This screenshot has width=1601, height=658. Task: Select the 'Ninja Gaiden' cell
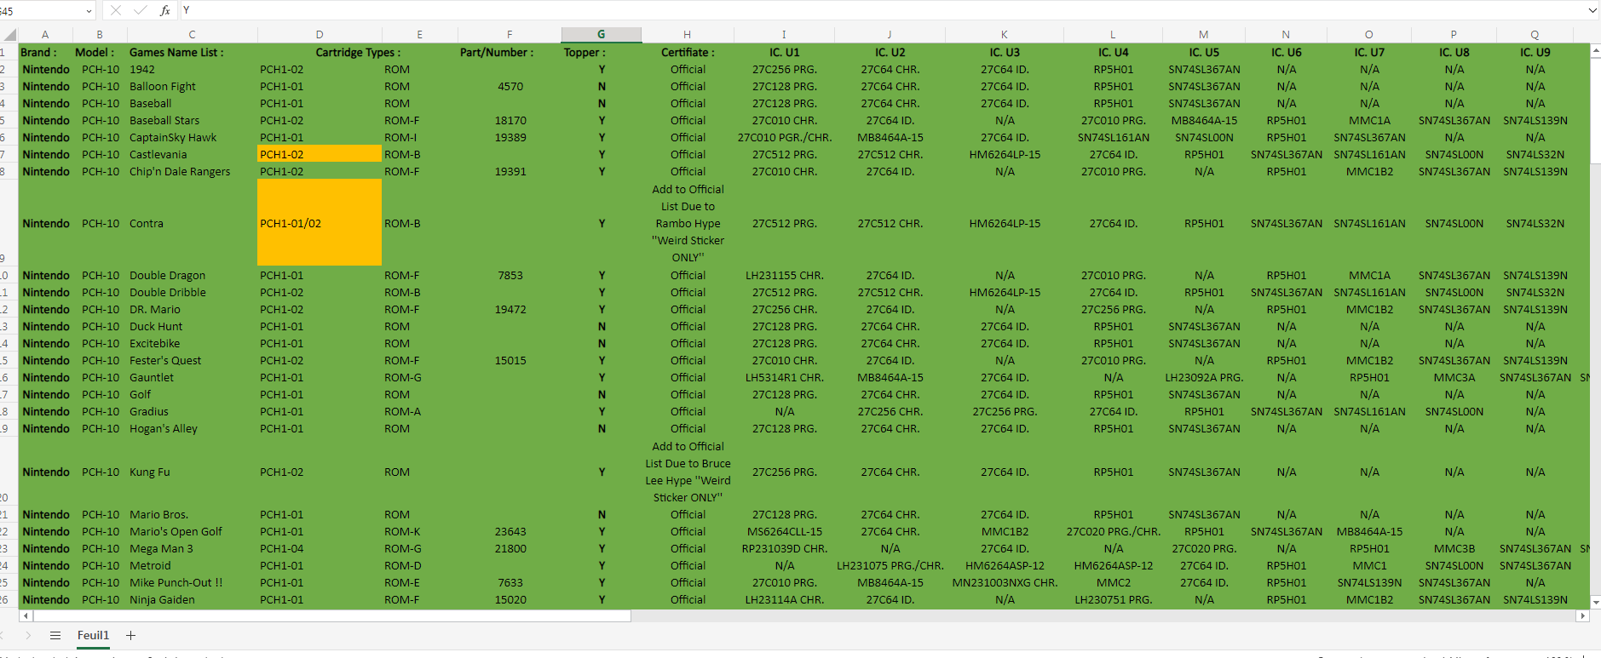(193, 599)
